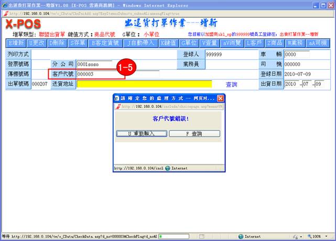Click the 查詢 link beside address field
The height and width of the screenshot is (241, 336).
coord(232,84)
